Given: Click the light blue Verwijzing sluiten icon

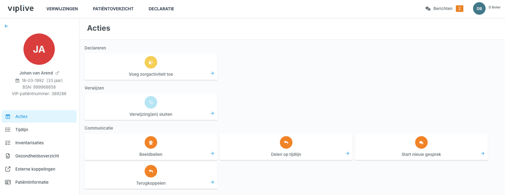Looking at the screenshot, I should point(151,102).
